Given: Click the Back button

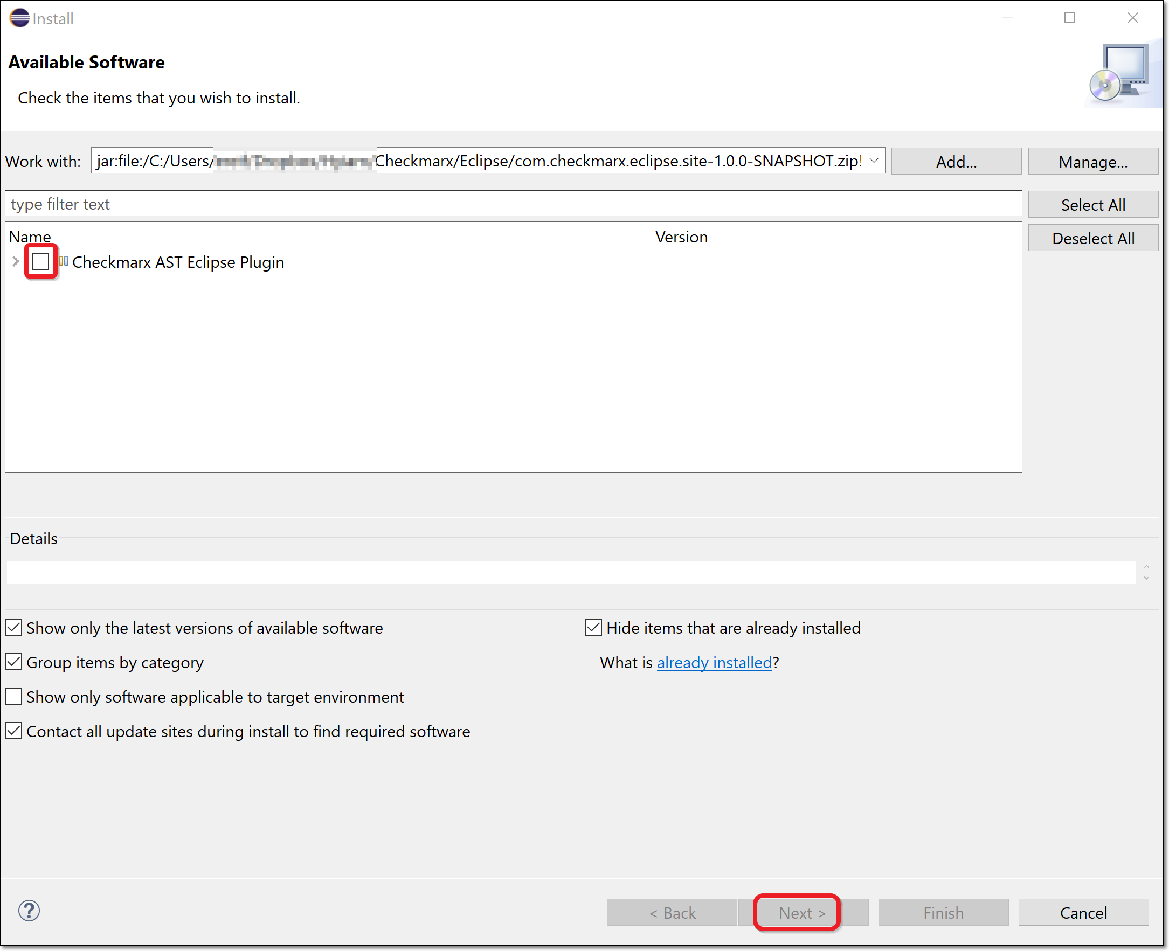Looking at the screenshot, I should 672,913.
